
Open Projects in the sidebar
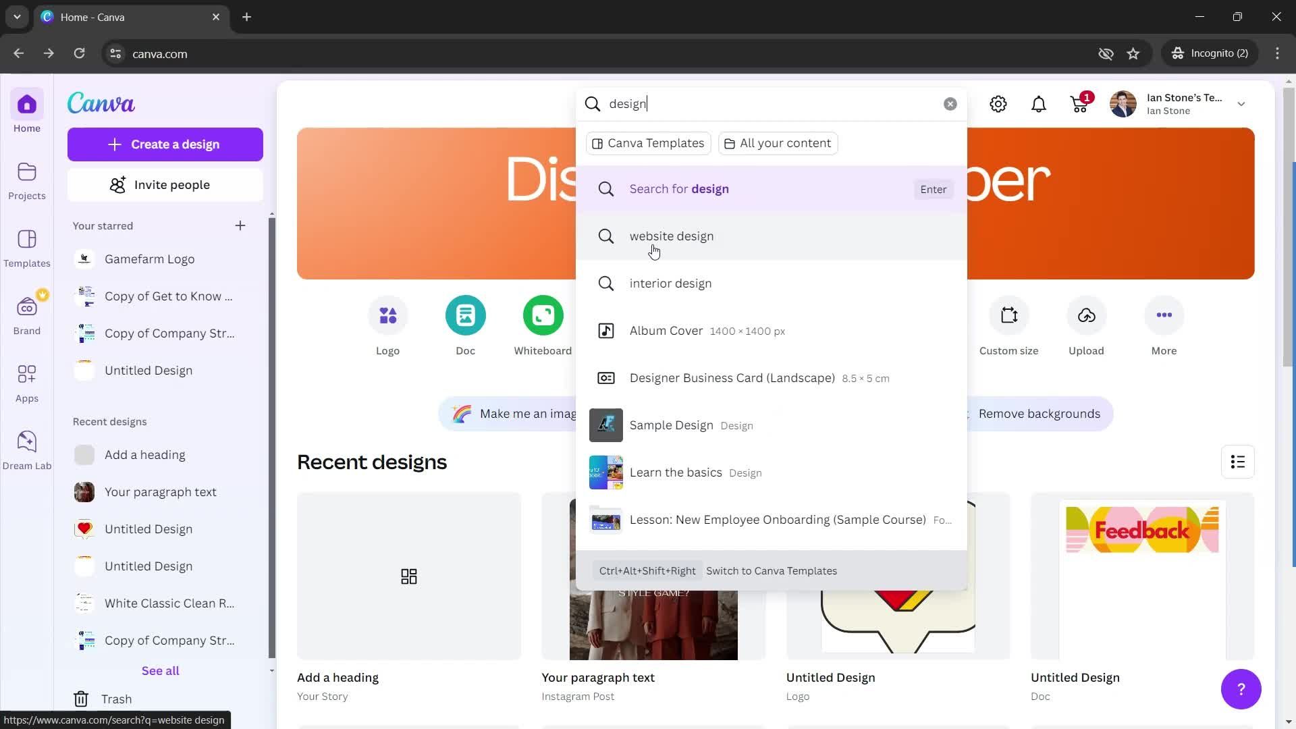pyautogui.click(x=27, y=181)
